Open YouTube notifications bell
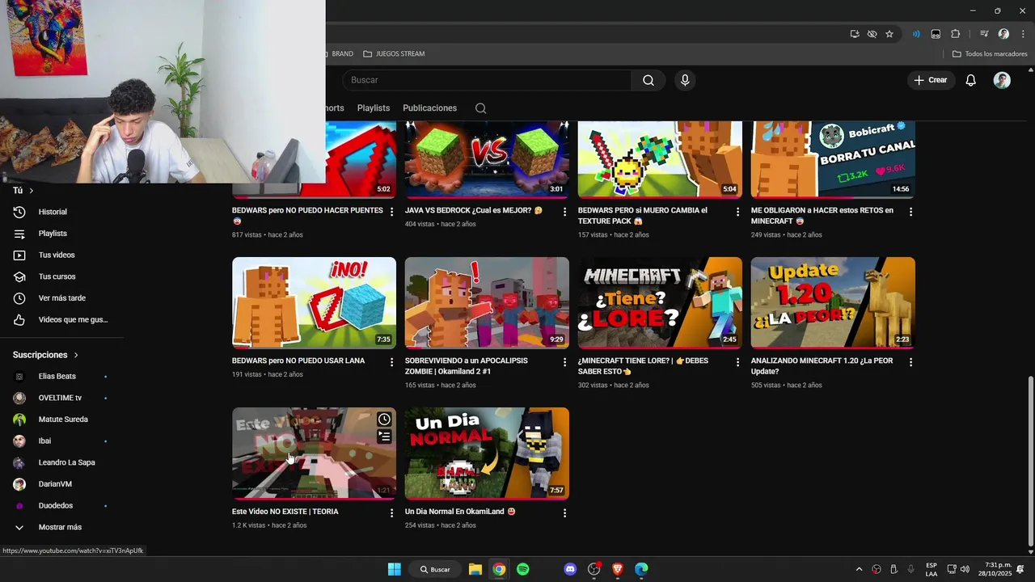 [x=970, y=80]
